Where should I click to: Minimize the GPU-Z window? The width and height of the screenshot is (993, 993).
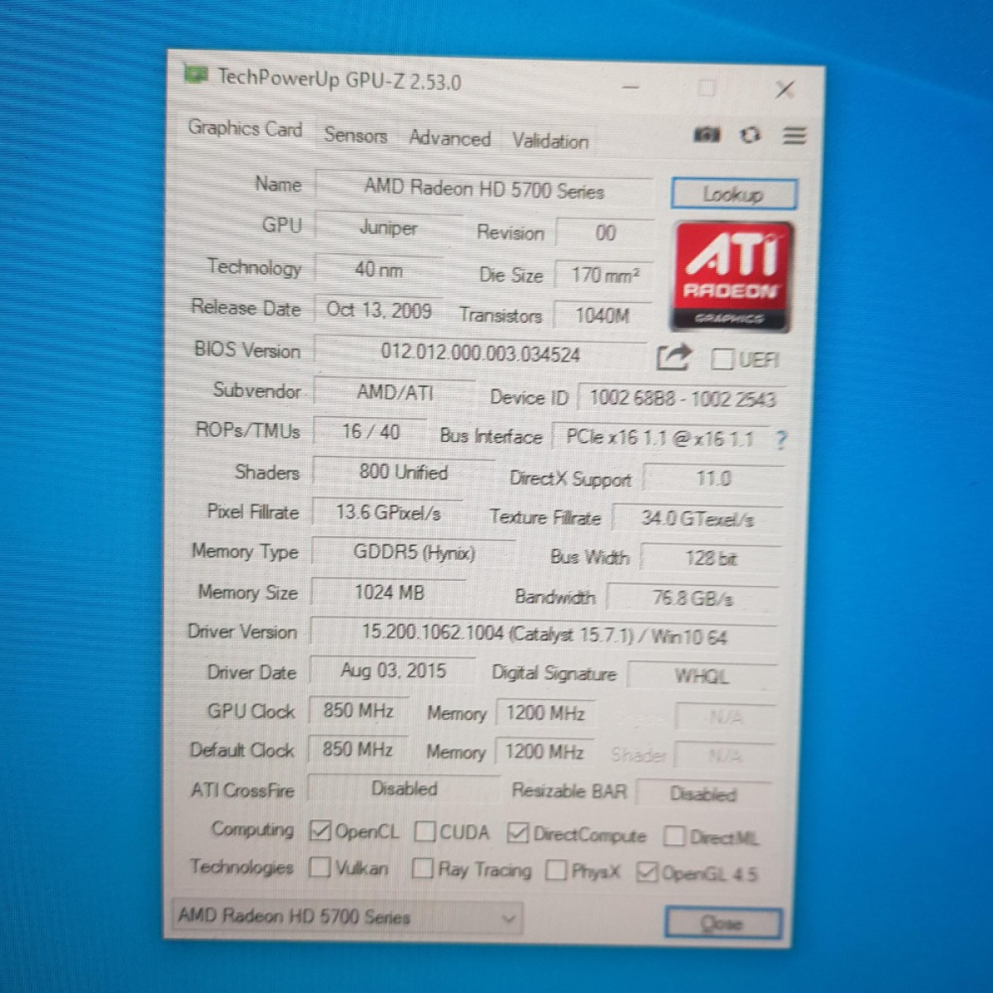[631, 86]
